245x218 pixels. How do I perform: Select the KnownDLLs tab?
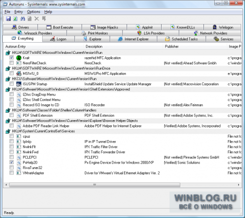click(x=182, y=27)
